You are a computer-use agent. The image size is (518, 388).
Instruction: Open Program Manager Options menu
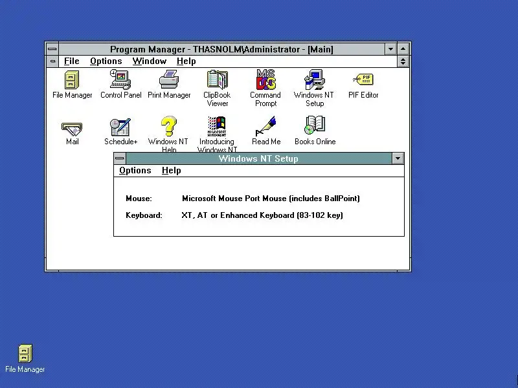tap(106, 61)
